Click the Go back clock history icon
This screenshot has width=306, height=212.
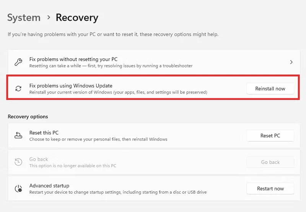(18, 162)
